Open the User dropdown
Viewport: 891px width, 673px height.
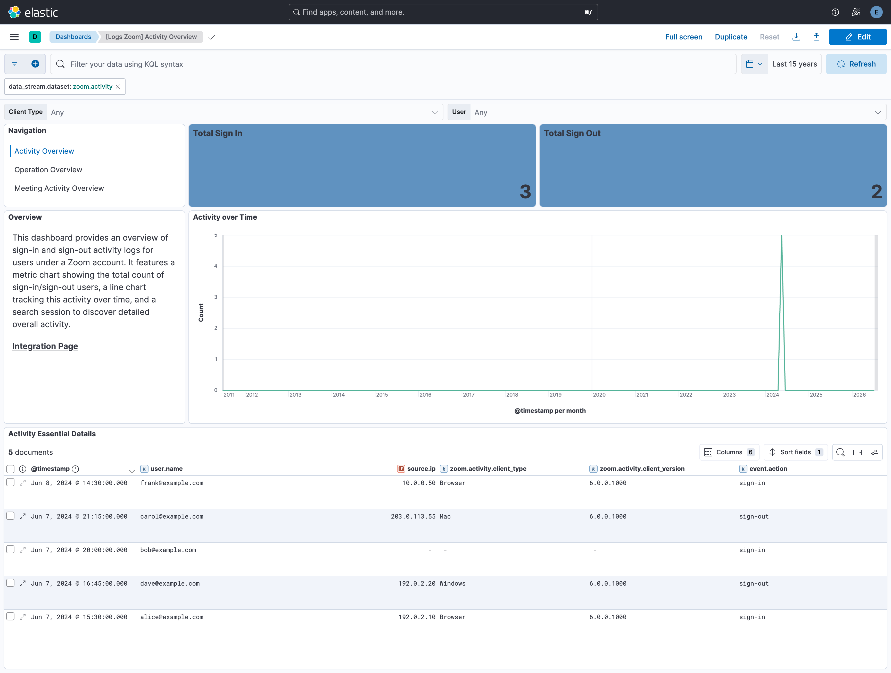pyautogui.click(x=678, y=112)
